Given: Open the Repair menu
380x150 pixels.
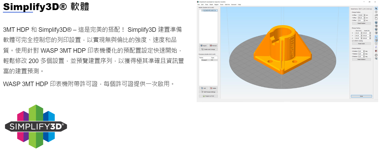Looking at the screenshot, I should click(x=216, y=5).
